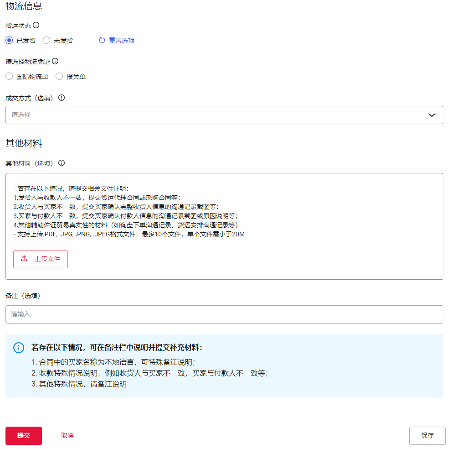Select the 未发货 radio button

tap(46, 41)
